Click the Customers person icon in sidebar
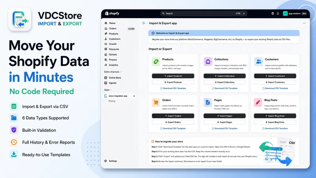Viewport: 316px width, 178px height. pos(106,39)
